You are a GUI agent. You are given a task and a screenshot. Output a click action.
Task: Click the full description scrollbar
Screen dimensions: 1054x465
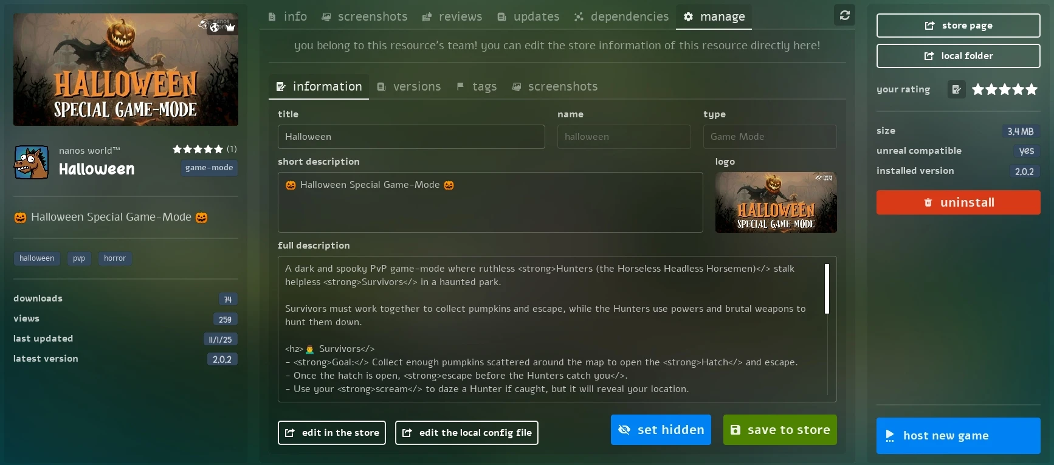[x=827, y=289]
